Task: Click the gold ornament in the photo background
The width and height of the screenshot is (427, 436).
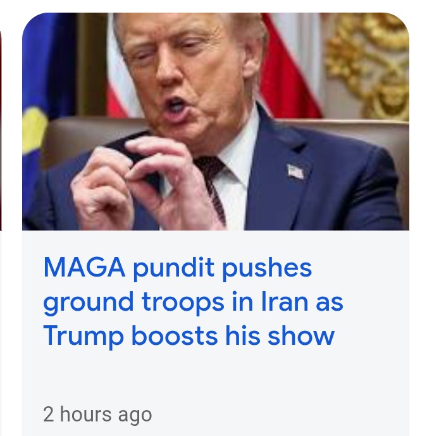Action: 369,64
